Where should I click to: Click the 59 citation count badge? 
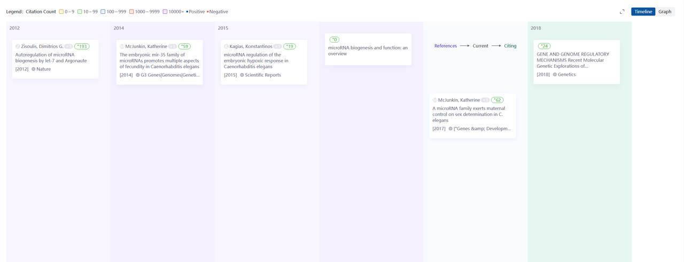coord(184,46)
